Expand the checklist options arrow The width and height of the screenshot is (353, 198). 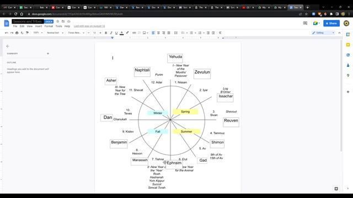(187, 33)
